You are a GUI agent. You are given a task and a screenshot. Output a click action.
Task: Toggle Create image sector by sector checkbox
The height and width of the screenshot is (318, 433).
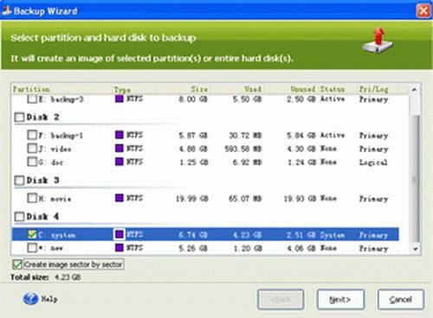[17, 264]
